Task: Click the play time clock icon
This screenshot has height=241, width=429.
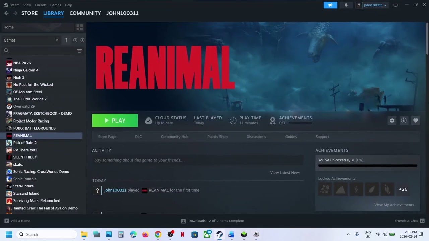Action: [233, 120]
